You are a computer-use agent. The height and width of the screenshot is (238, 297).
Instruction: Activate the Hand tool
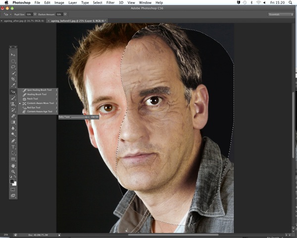(x=13, y=166)
